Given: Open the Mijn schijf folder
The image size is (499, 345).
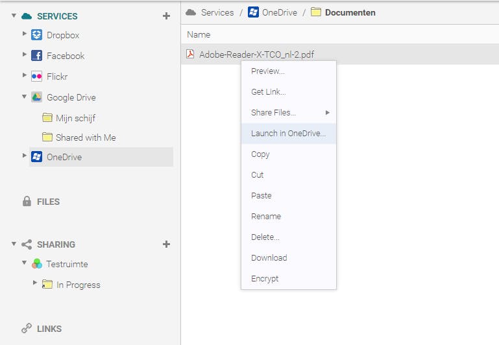Looking at the screenshot, I should [75, 118].
